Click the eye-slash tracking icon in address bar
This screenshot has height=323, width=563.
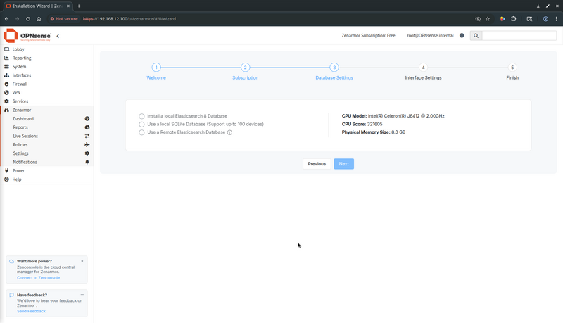478,19
